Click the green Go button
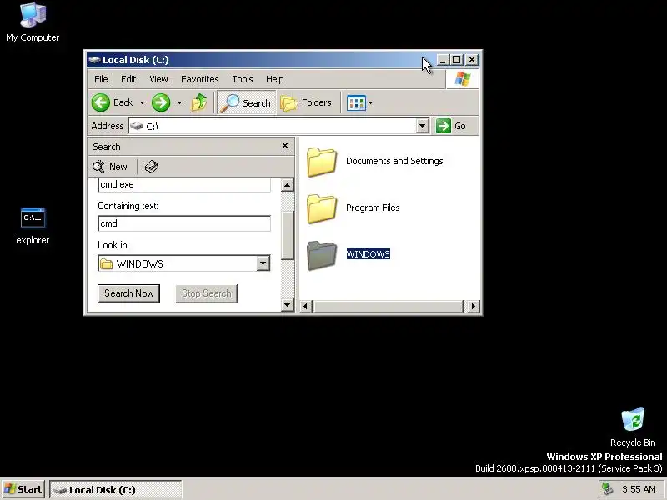This screenshot has height=500, width=667. pyautogui.click(x=452, y=126)
